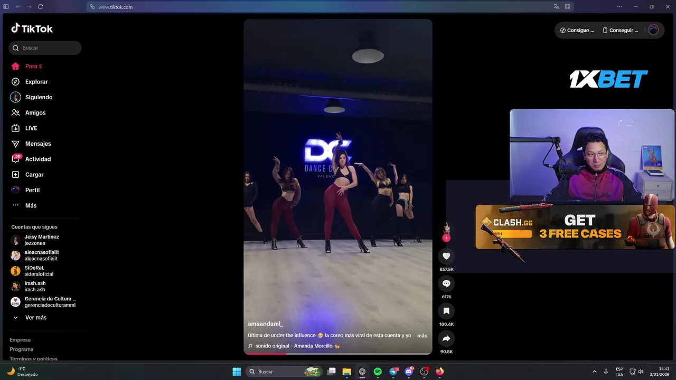Click the Conseguir aplicación button
This screenshot has width=676, height=380.
click(620, 31)
